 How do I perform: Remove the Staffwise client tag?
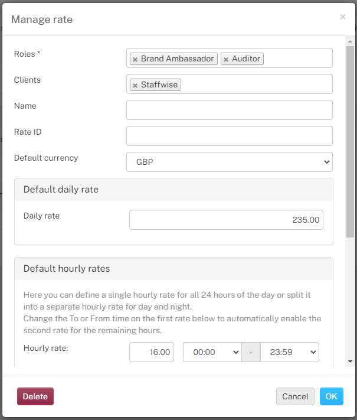tap(135, 85)
